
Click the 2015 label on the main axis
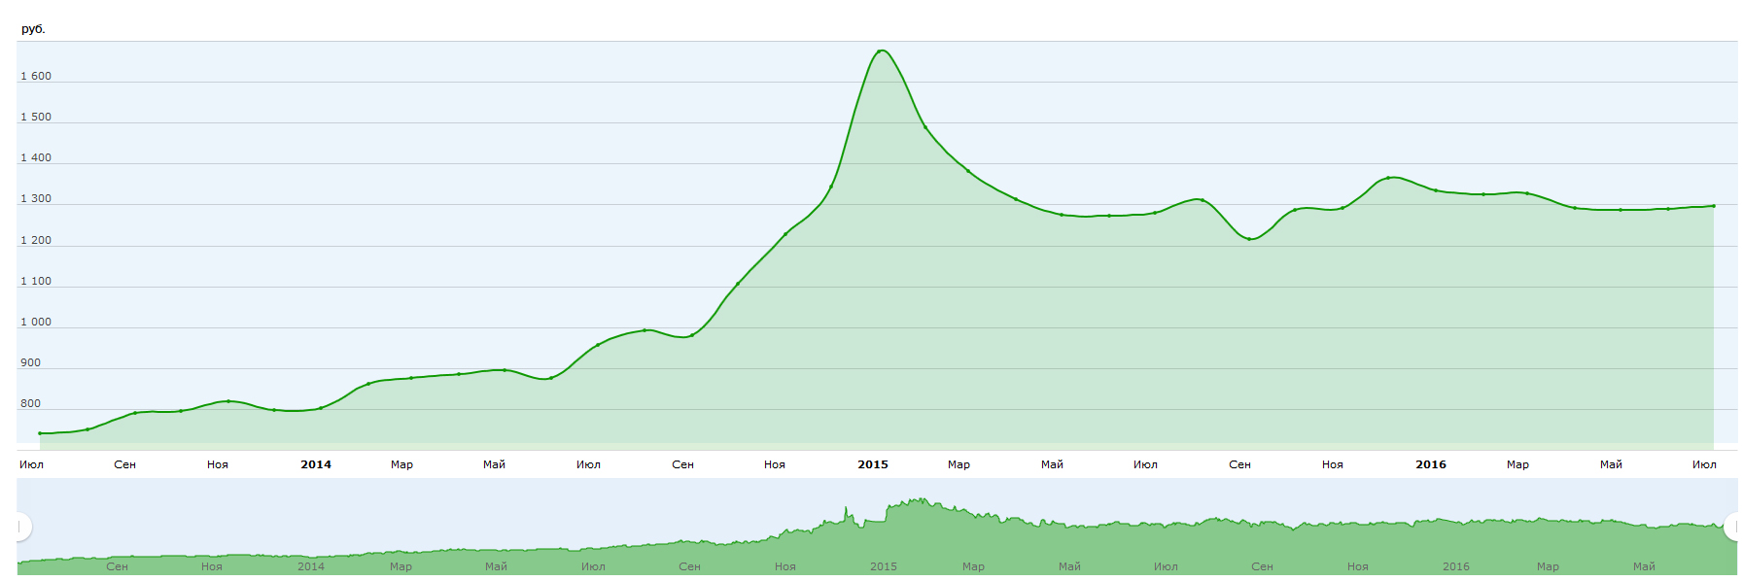tap(872, 464)
